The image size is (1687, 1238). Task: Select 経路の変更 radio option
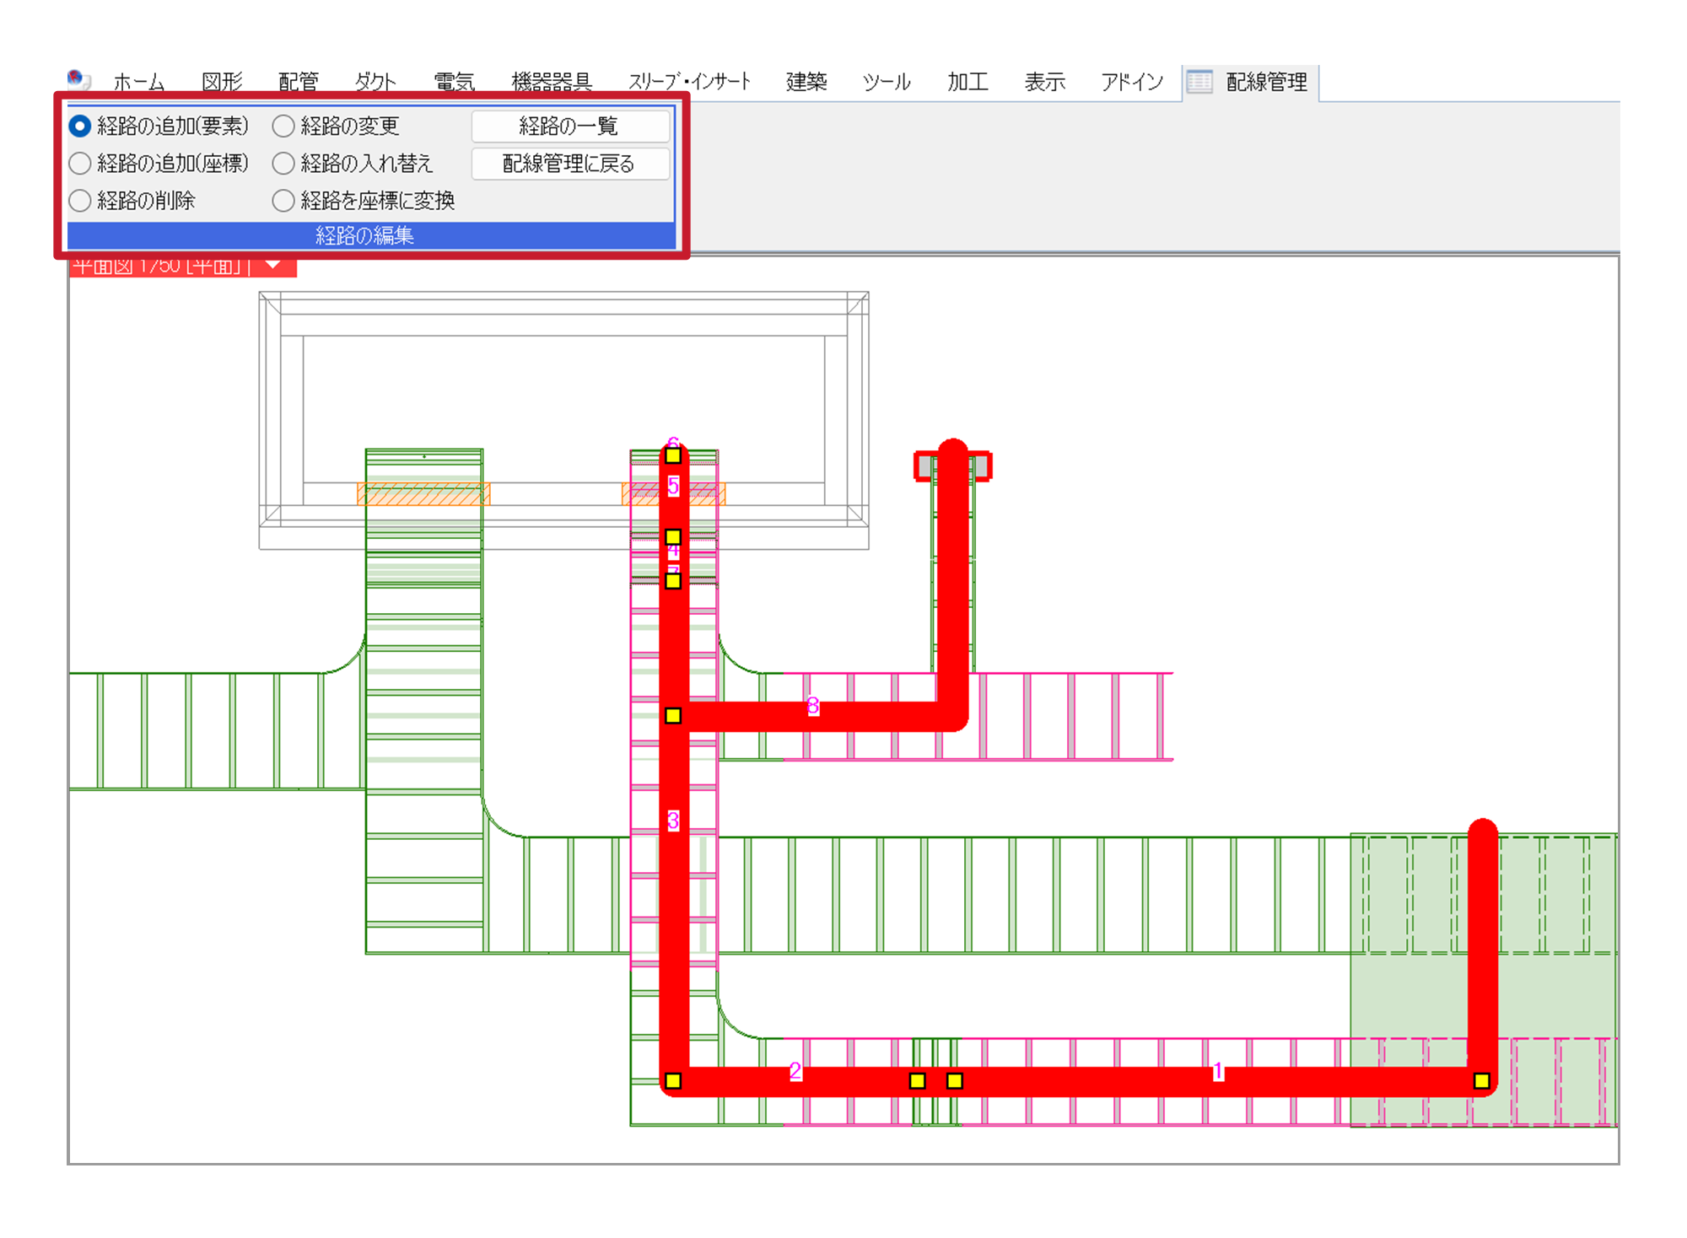tap(283, 126)
